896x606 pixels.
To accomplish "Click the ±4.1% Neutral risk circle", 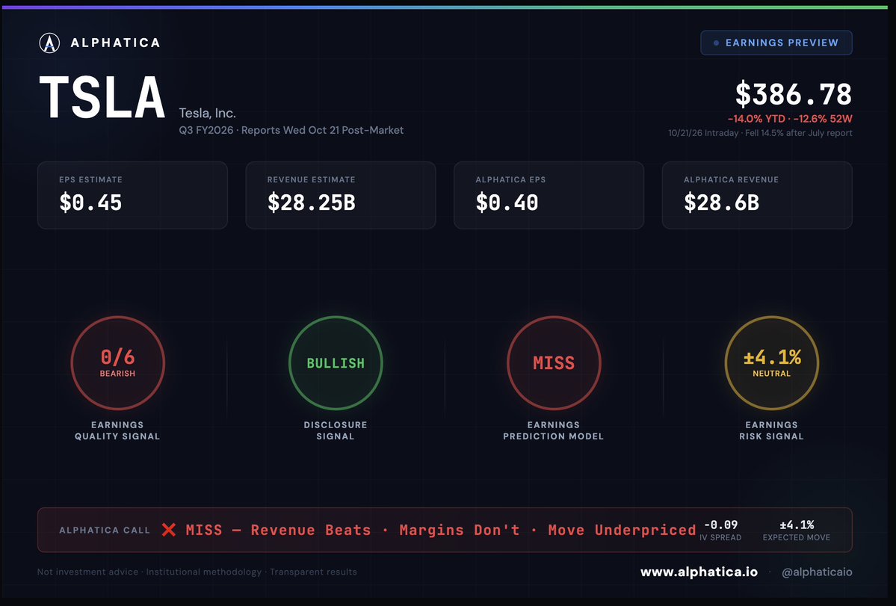I will (x=771, y=362).
